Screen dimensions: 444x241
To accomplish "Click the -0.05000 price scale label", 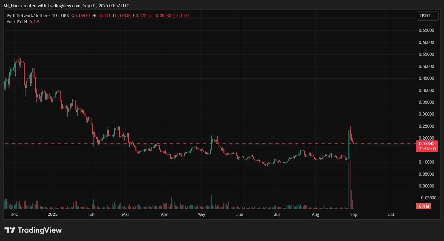I will coord(426,198).
